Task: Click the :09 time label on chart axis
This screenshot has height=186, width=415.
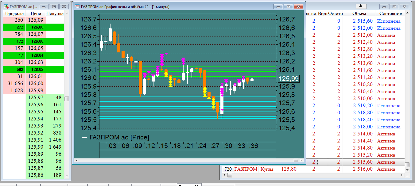Action: pos(138,146)
